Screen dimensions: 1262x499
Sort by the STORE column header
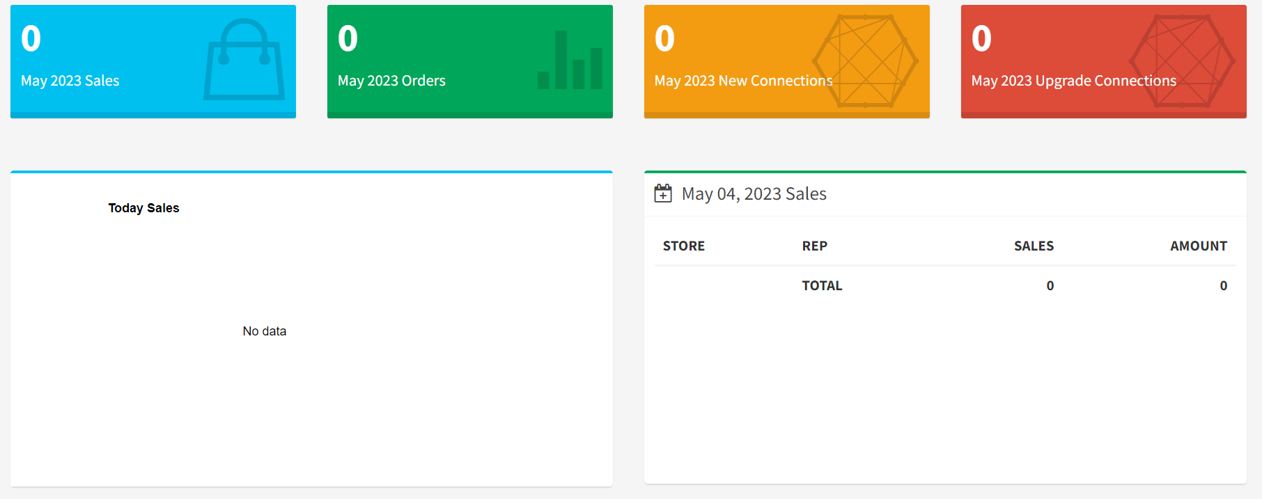pyautogui.click(x=683, y=246)
